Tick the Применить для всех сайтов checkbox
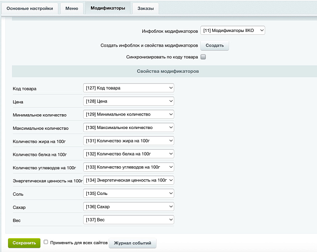This screenshot has width=317, height=252. click(x=46, y=242)
